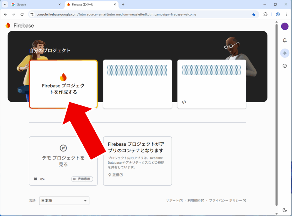Click the lightbulb icon beside 詳細
Image resolution: width=292 pixels, height=216 pixels.
click(x=110, y=175)
